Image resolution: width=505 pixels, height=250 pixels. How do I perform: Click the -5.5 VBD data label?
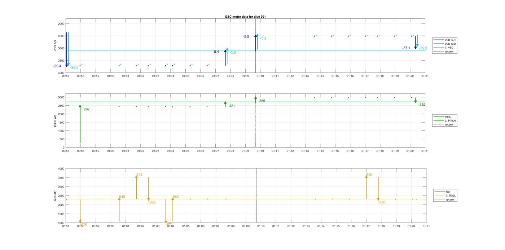click(x=246, y=37)
